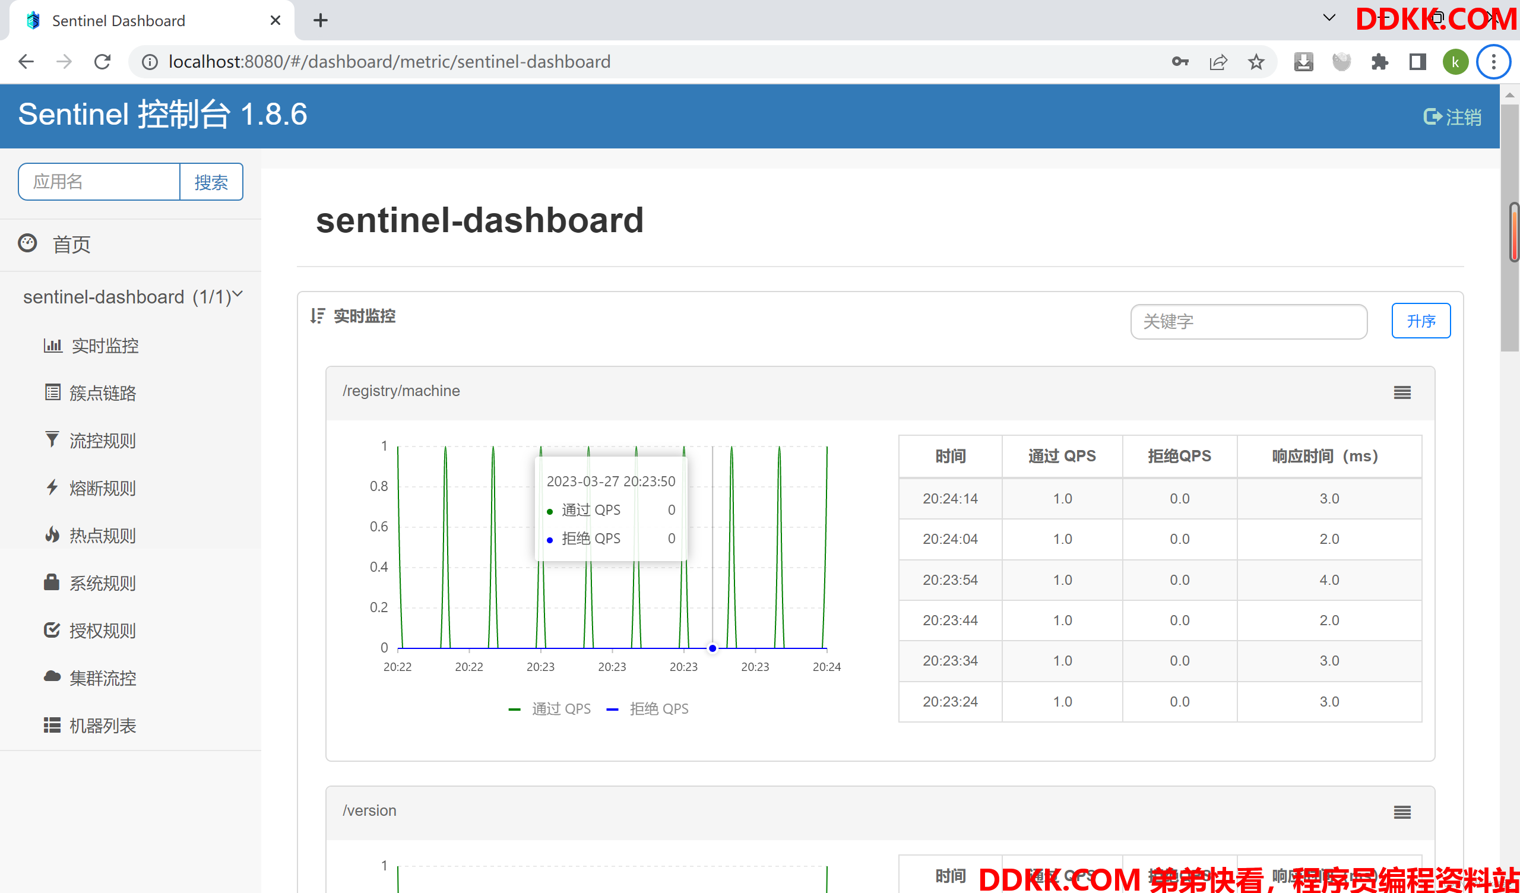Open 授权规则 authorization rules
Viewport: 1520px width, 893px height.
pyautogui.click(x=103, y=631)
